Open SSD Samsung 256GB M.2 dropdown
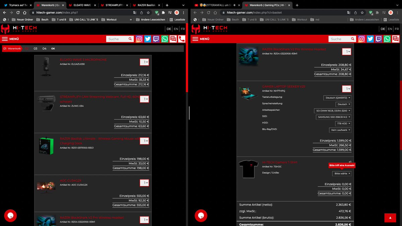 coord(334,117)
